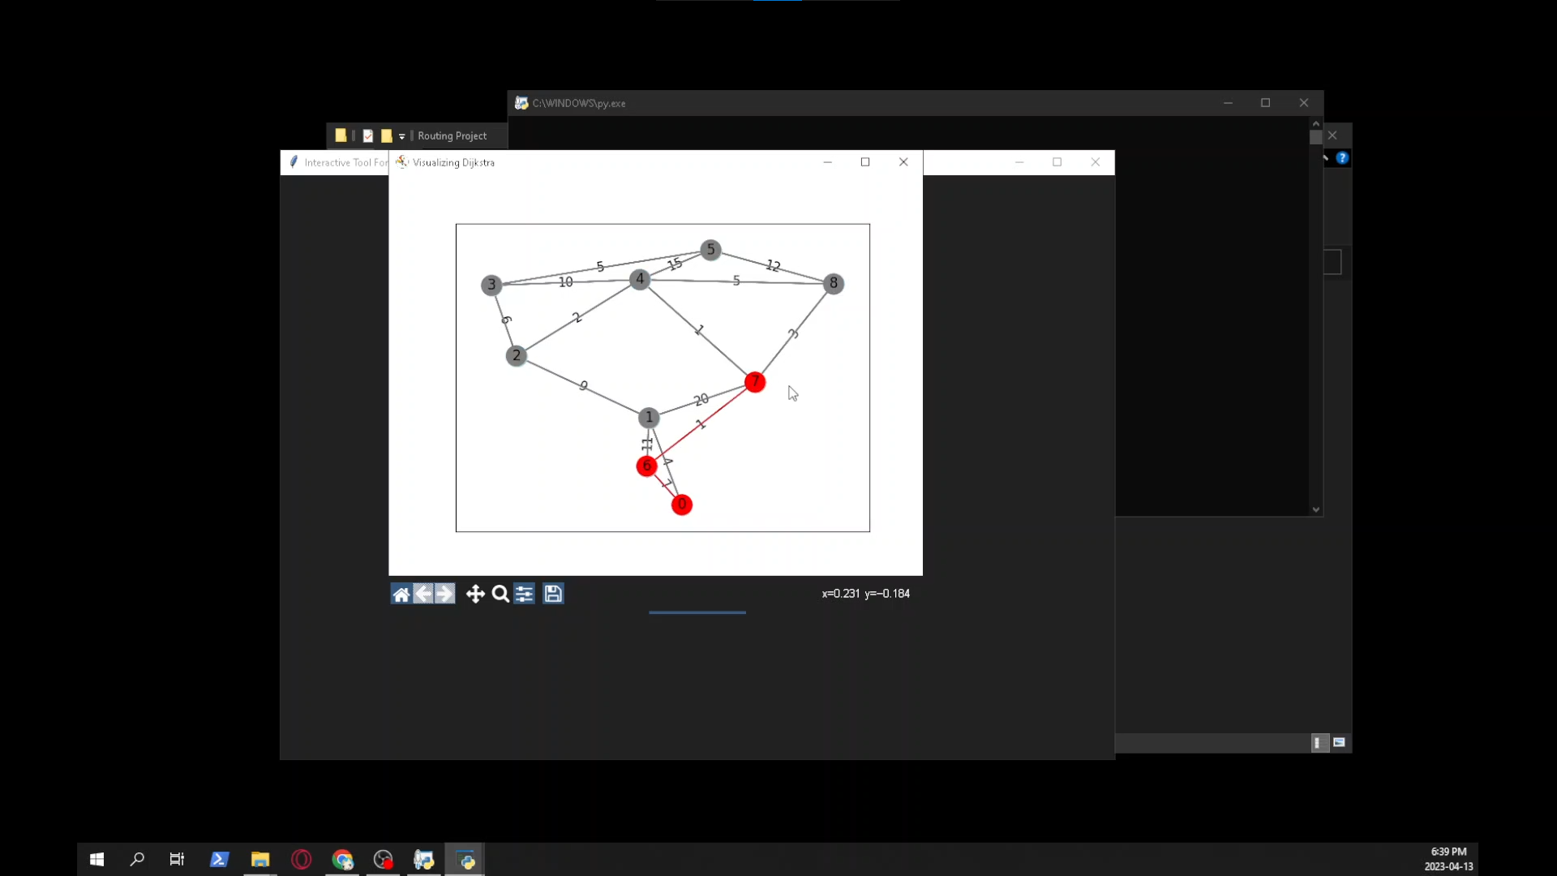Click the console scrollbar up arrow
This screenshot has width=1557, height=876.
click(1315, 123)
